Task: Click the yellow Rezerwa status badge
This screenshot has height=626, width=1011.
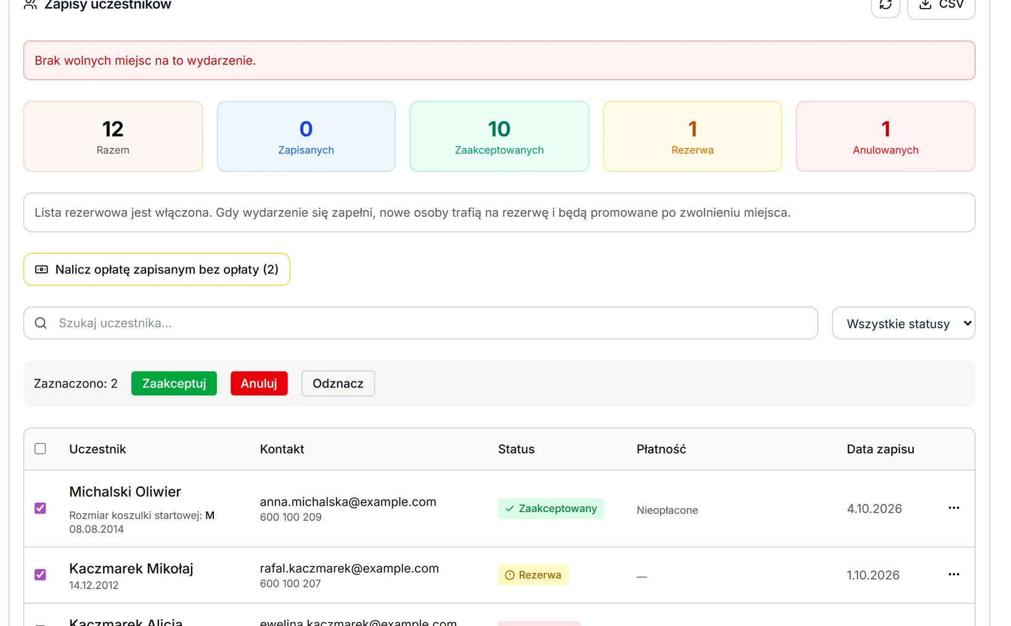Action: pyautogui.click(x=533, y=575)
